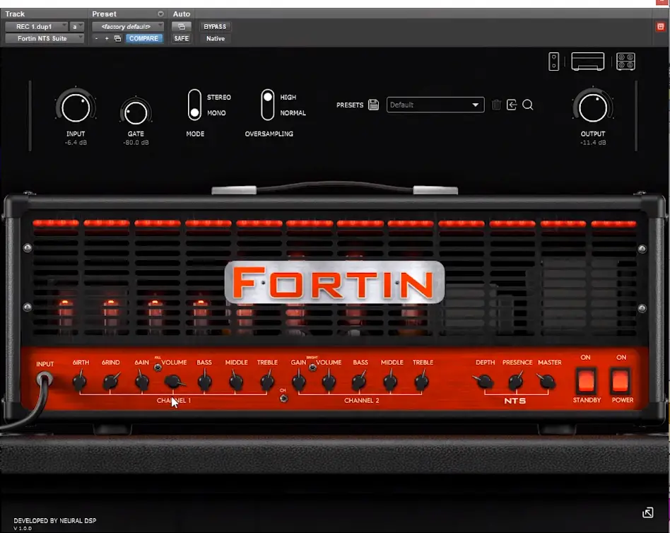
Task: Click the Channel 1 VOLUME knob
Action: (173, 381)
